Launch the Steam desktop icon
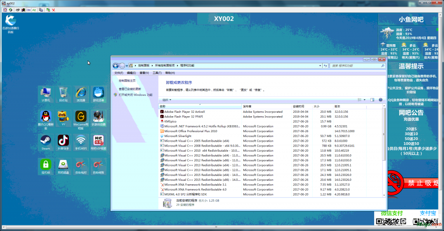444x231 pixels. [46, 143]
